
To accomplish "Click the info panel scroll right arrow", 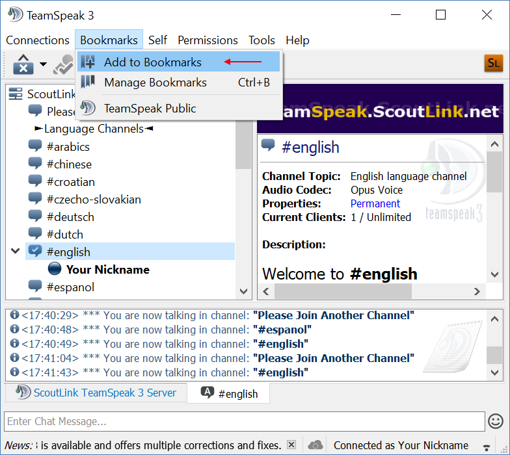I will coord(477,291).
